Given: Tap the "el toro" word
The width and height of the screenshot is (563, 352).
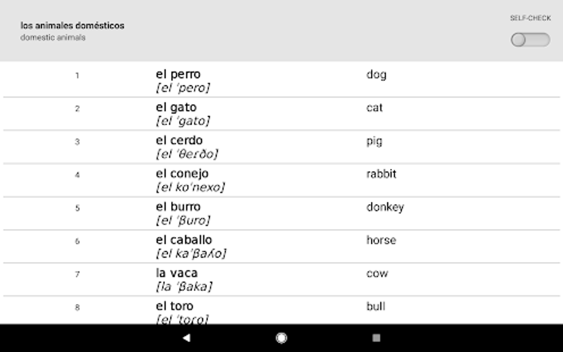Looking at the screenshot, I should click(x=174, y=306).
